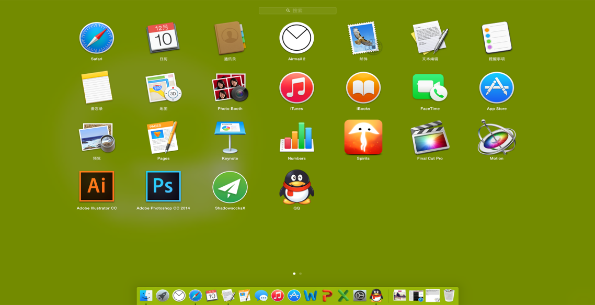Open Safari from the Launchpad grid

tap(97, 38)
